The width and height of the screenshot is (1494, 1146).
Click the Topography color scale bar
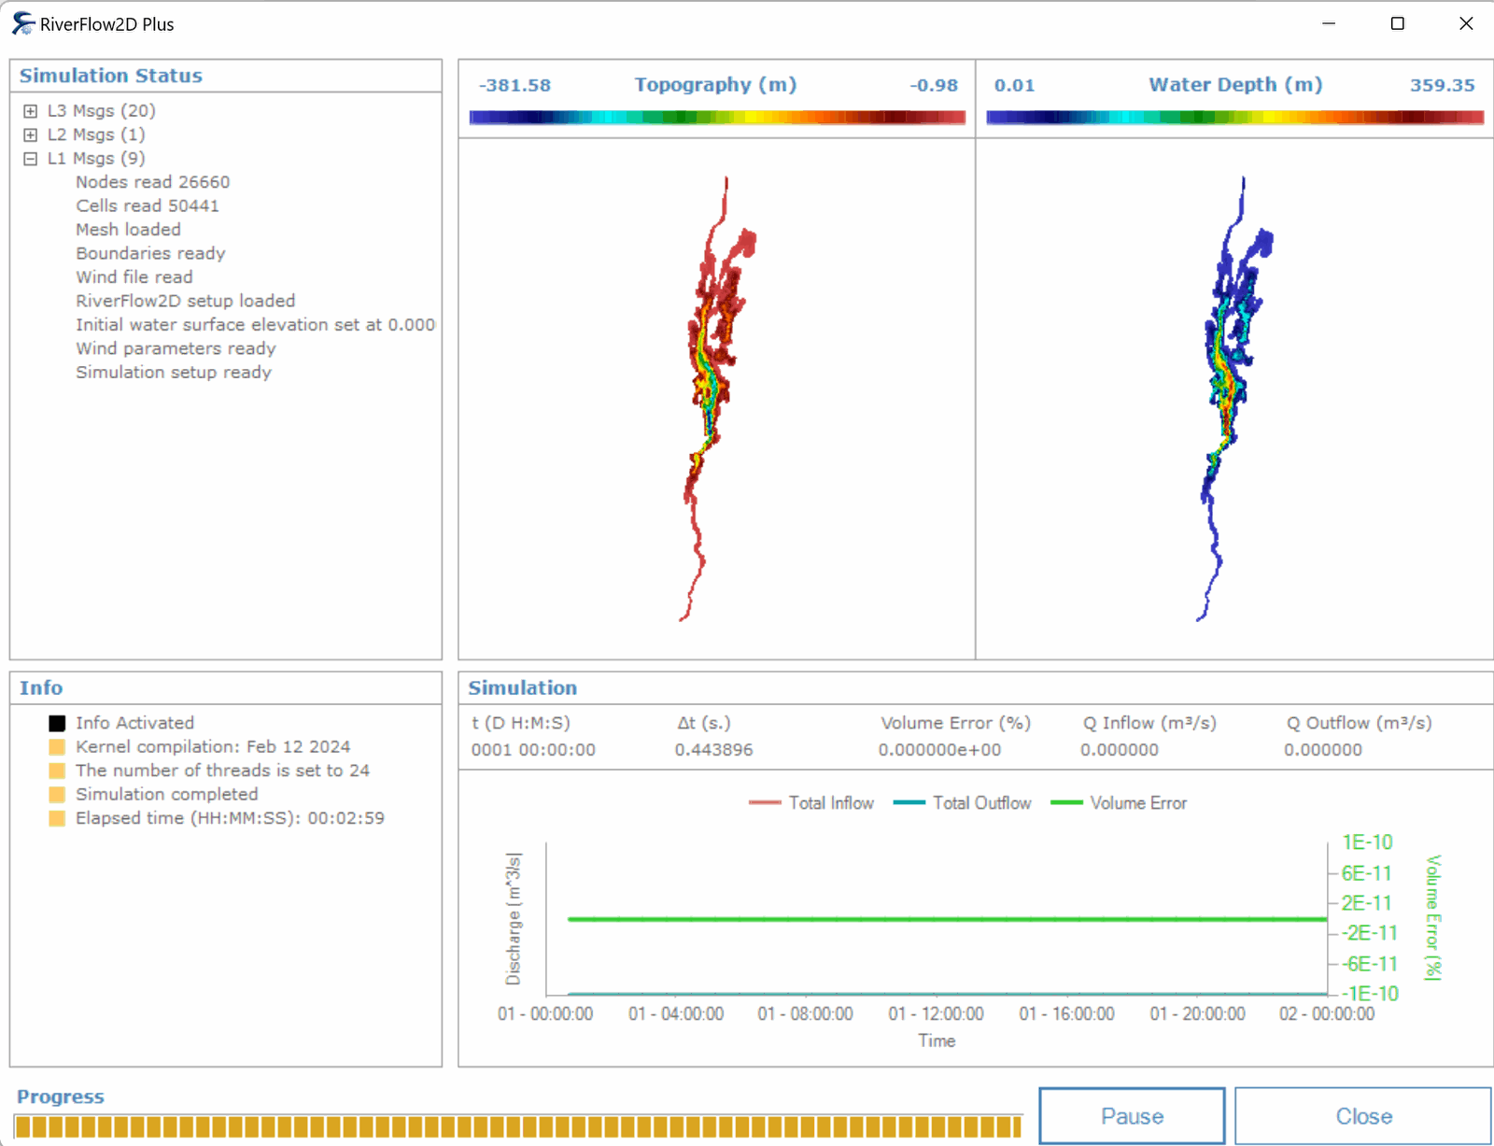(x=716, y=117)
